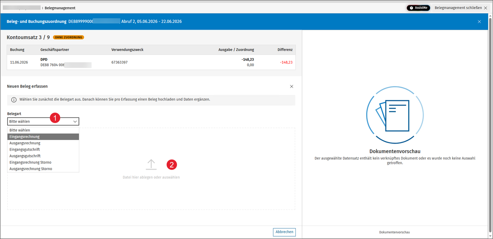Click business partner DPD
493x239 pixels.
click(x=44, y=59)
